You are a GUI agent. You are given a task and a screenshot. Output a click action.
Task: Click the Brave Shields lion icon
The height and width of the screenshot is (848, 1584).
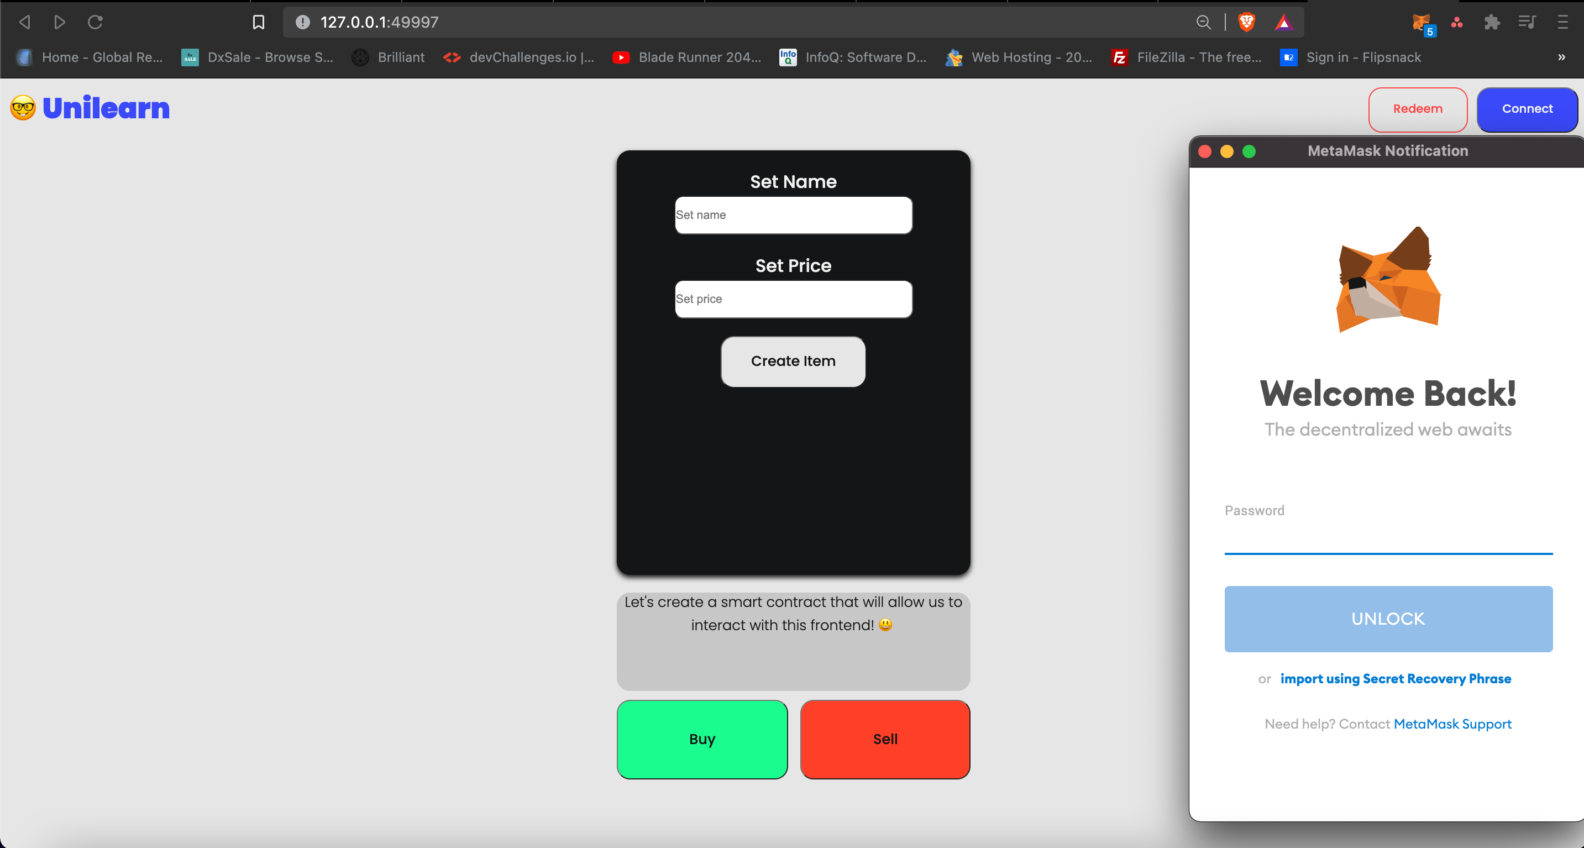click(1247, 22)
